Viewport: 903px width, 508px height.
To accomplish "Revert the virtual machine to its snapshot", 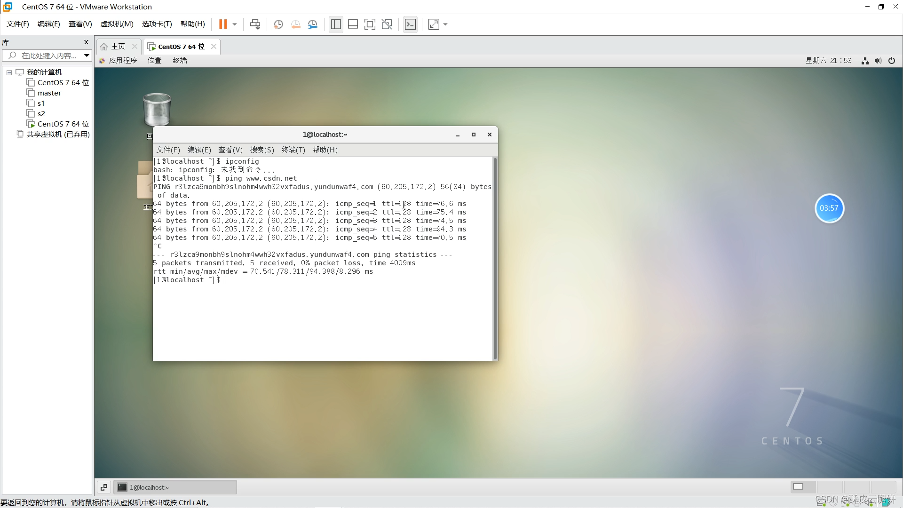I will tap(295, 24).
